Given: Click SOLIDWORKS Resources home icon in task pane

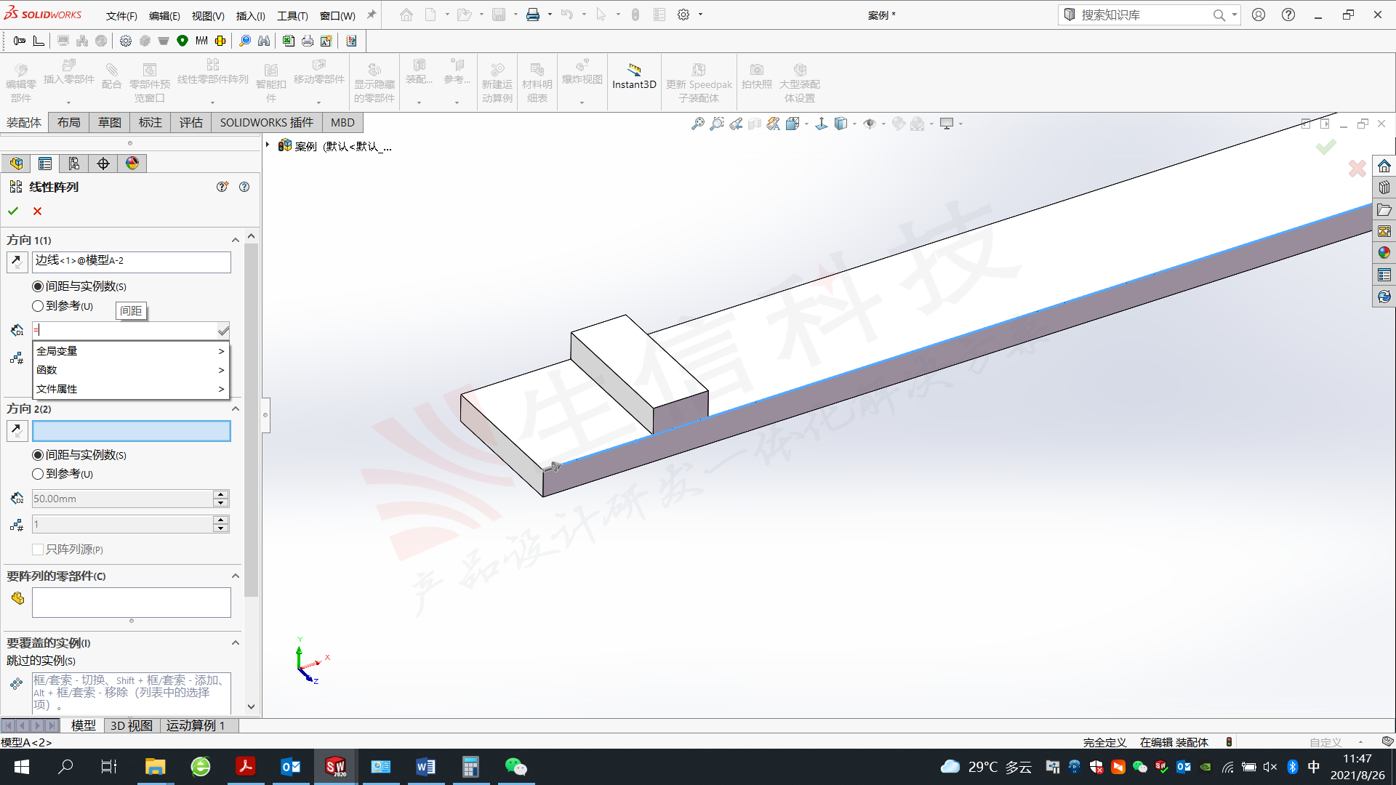Looking at the screenshot, I should (x=1384, y=166).
